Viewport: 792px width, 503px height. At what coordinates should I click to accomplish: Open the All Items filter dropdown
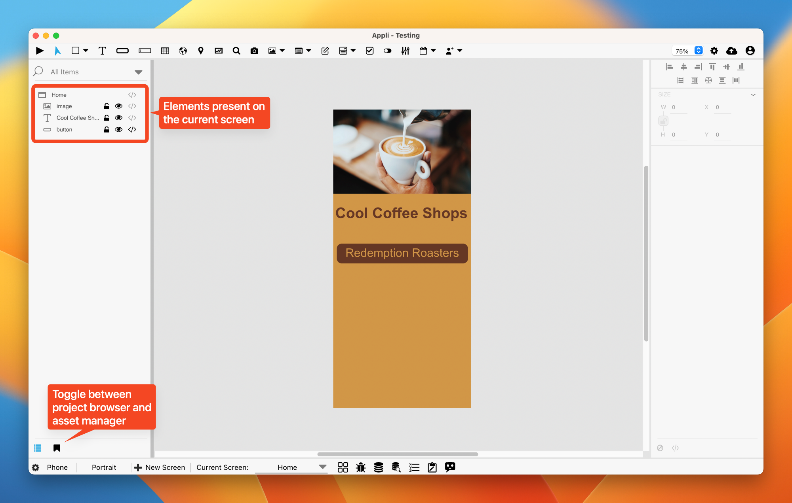[x=138, y=72]
